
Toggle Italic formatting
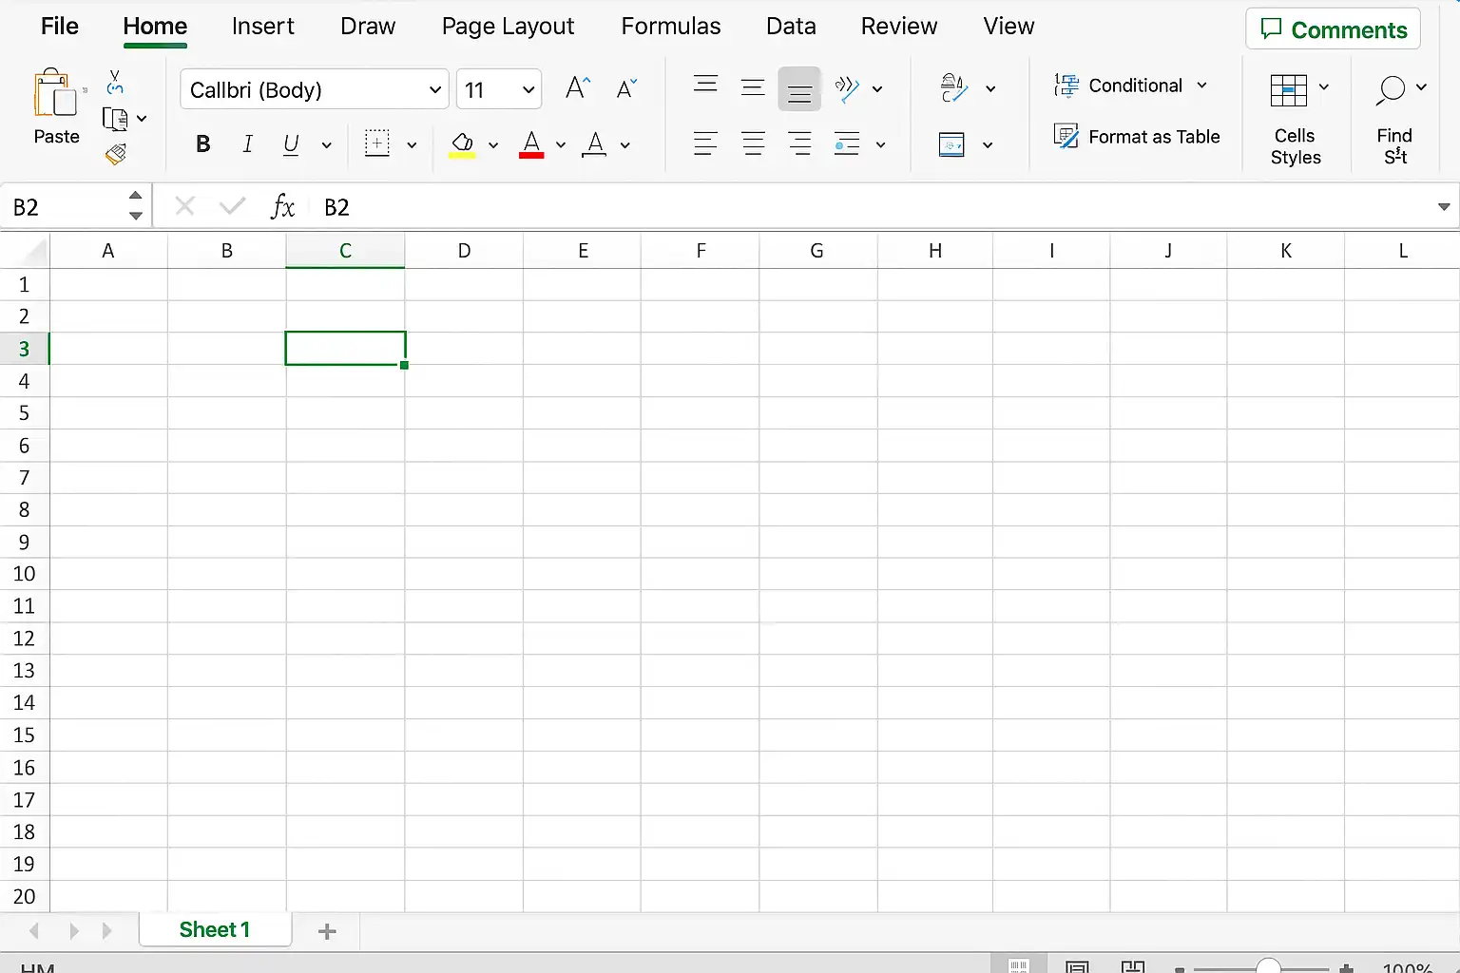(247, 144)
